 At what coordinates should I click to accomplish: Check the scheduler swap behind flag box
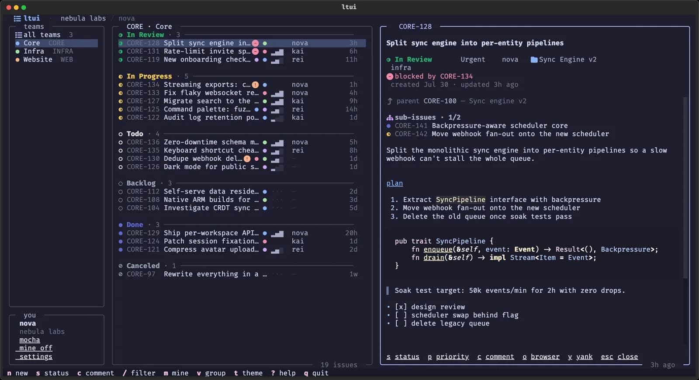[x=401, y=315]
